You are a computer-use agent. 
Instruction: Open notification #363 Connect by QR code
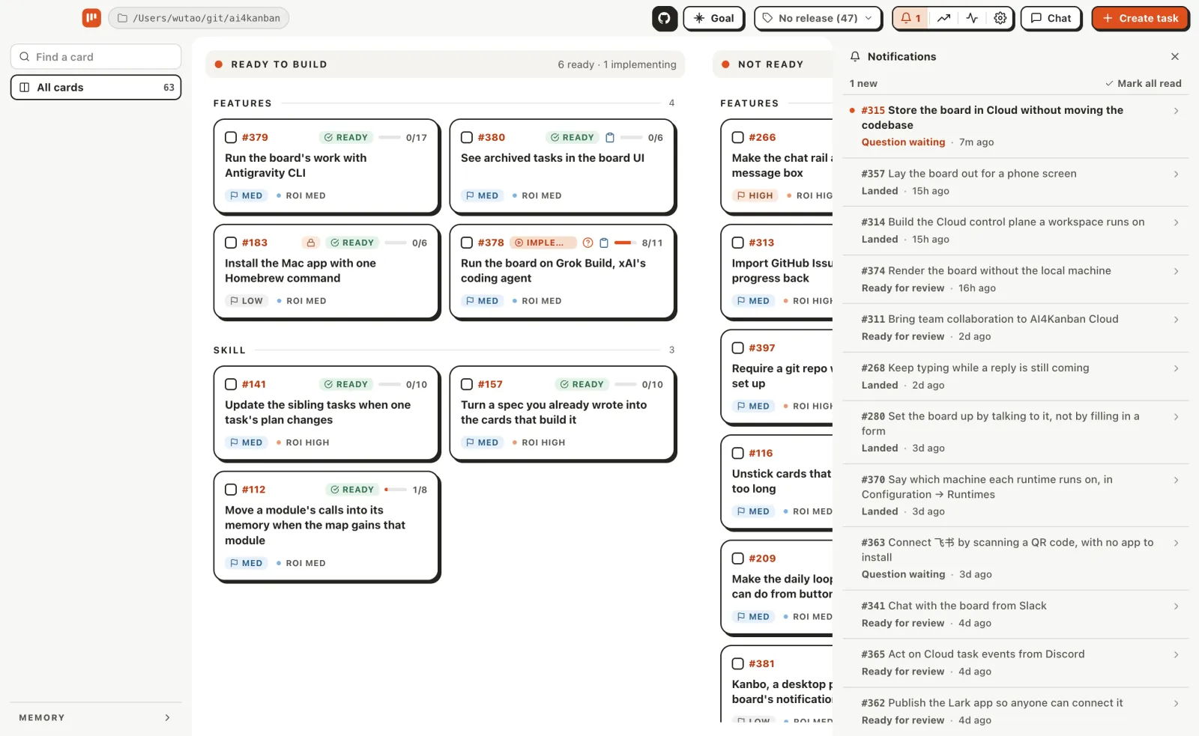pos(1015,559)
